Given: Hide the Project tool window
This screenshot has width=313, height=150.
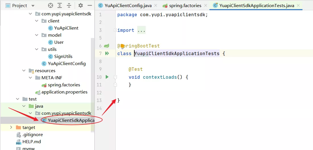Looking at the screenshot, I should 90,6.
